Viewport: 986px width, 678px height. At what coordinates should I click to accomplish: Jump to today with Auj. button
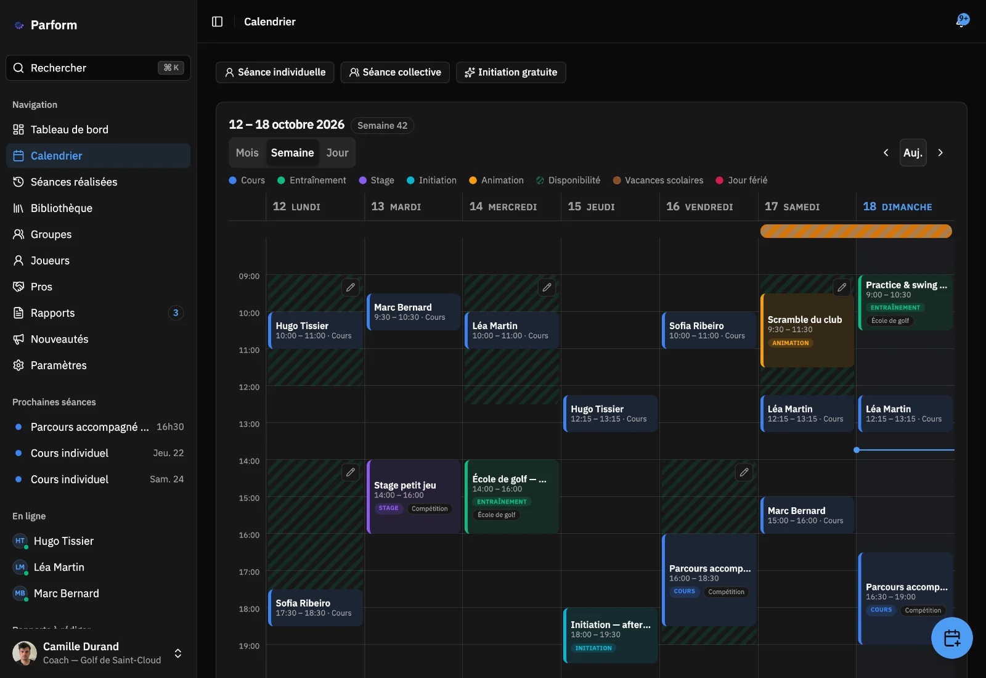(913, 152)
